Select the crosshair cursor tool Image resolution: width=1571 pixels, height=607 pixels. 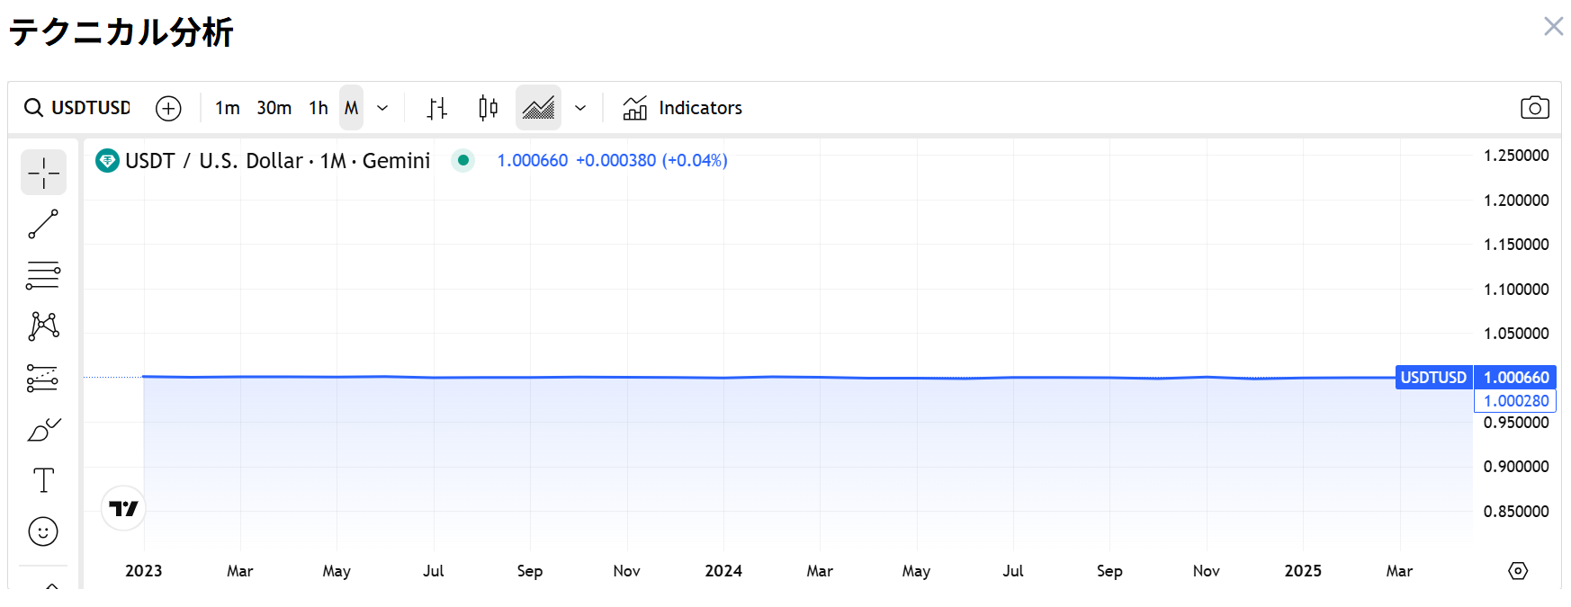tap(43, 172)
